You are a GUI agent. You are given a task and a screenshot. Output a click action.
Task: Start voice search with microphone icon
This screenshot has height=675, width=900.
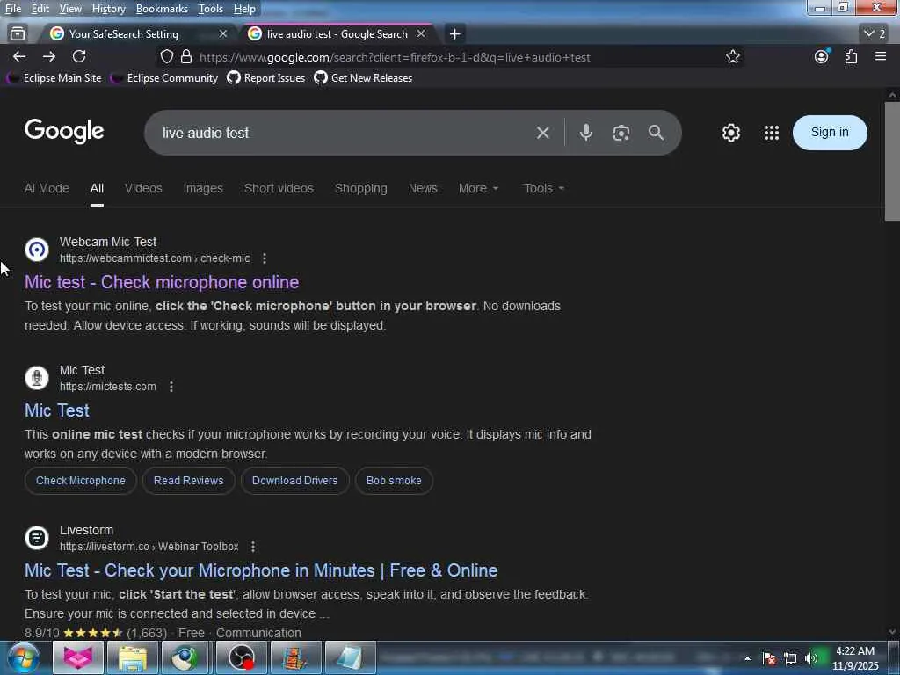pos(586,133)
